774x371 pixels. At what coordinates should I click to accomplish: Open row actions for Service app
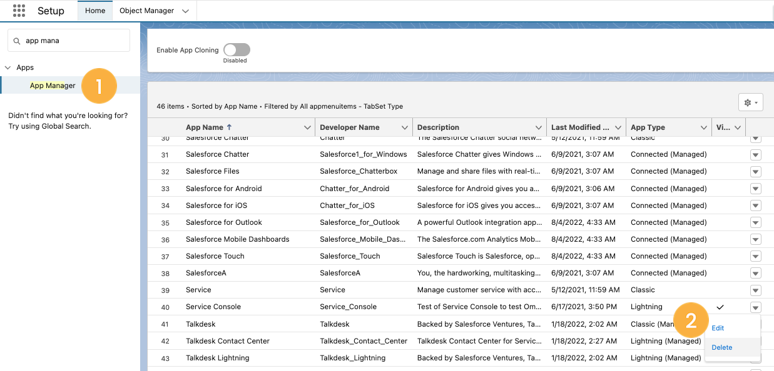click(756, 290)
